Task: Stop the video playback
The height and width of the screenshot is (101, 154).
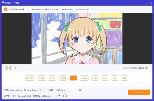Action: (11, 68)
